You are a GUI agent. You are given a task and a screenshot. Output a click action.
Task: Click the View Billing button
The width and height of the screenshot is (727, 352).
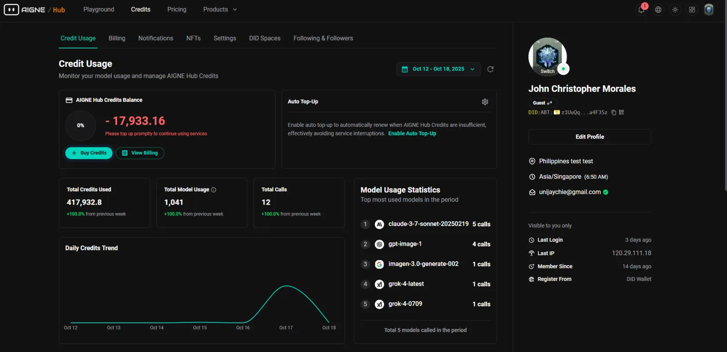(140, 153)
